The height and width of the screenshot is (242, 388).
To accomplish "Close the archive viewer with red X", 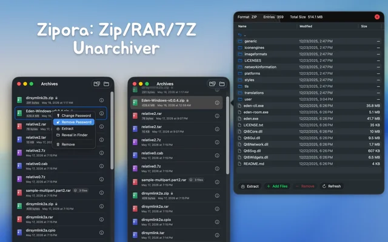I will (377, 17).
